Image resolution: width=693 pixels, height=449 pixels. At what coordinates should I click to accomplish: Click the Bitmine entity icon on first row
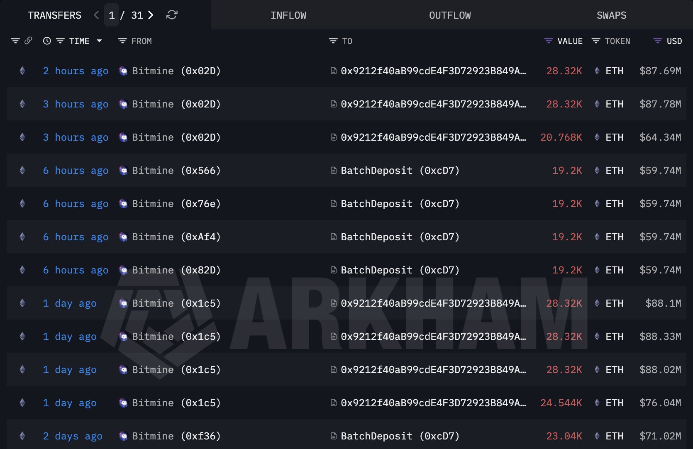click(123, 71)
